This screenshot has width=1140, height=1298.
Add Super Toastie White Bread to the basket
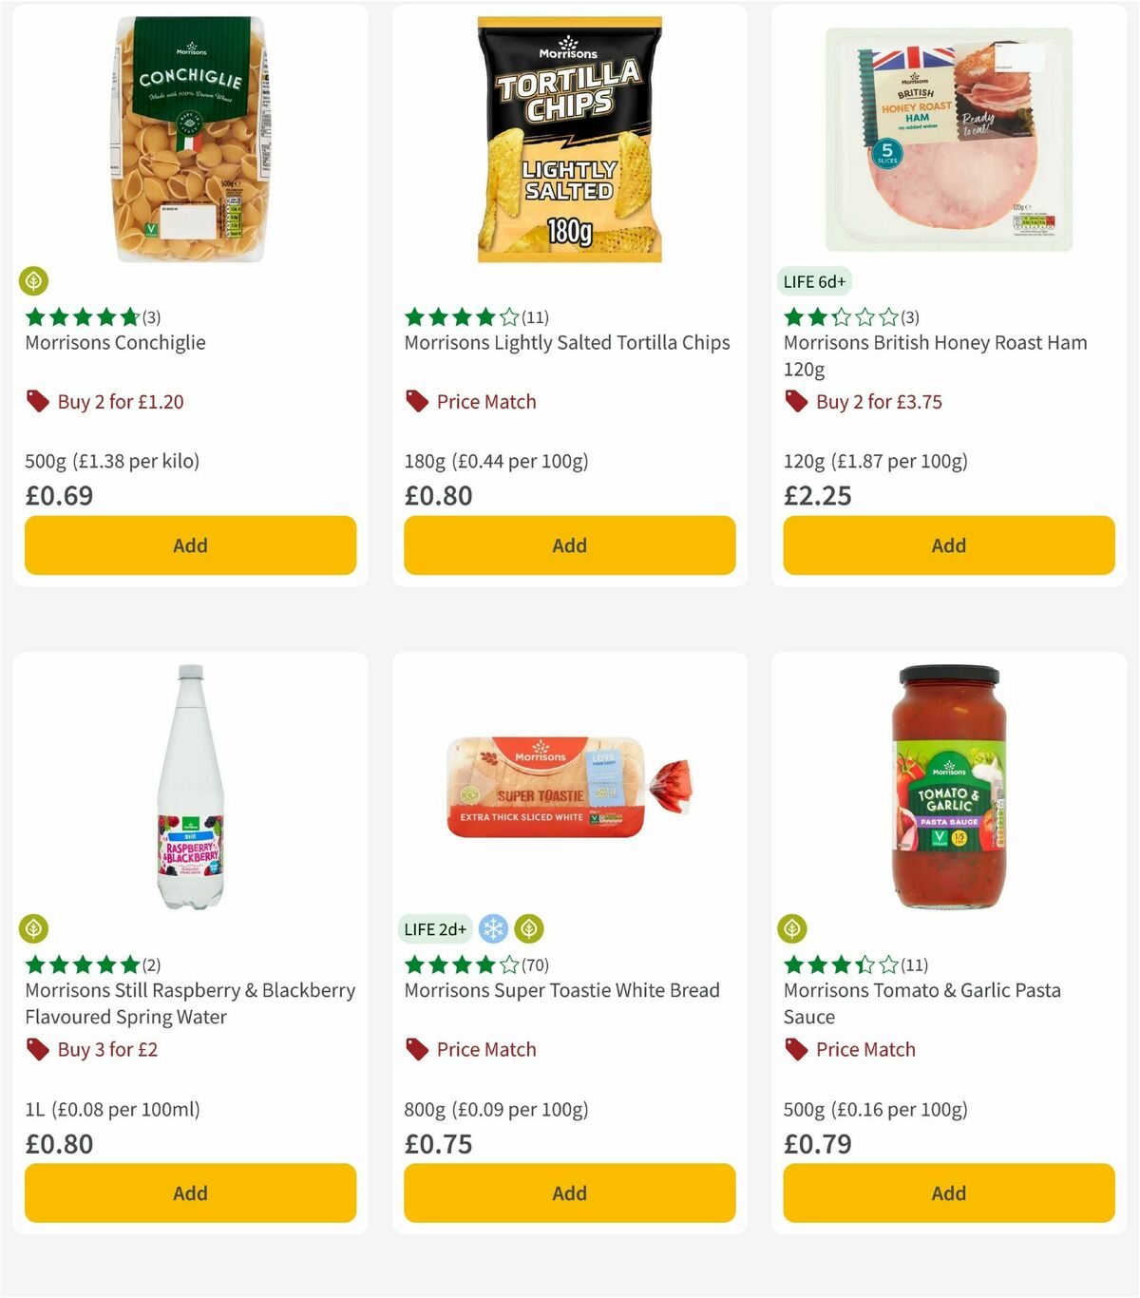[569, 1193]
